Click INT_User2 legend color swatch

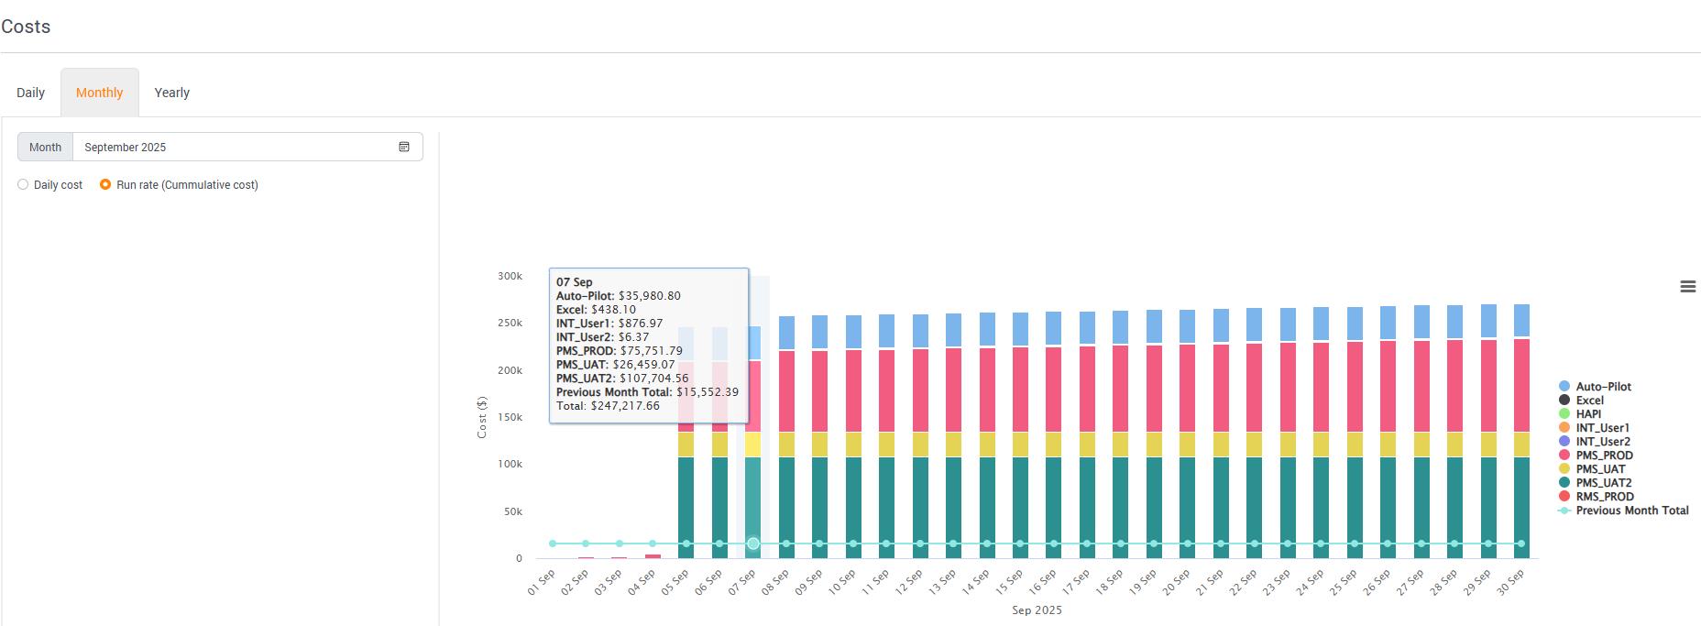(x=1564, y=442)
